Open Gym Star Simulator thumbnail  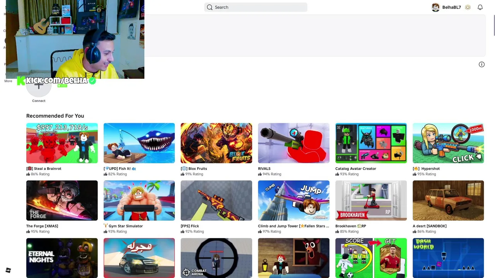139,201
